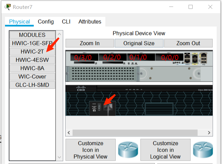Click the Packet Tracer icon in the title bar
222x164 pixels.
(x=8, y=7)
